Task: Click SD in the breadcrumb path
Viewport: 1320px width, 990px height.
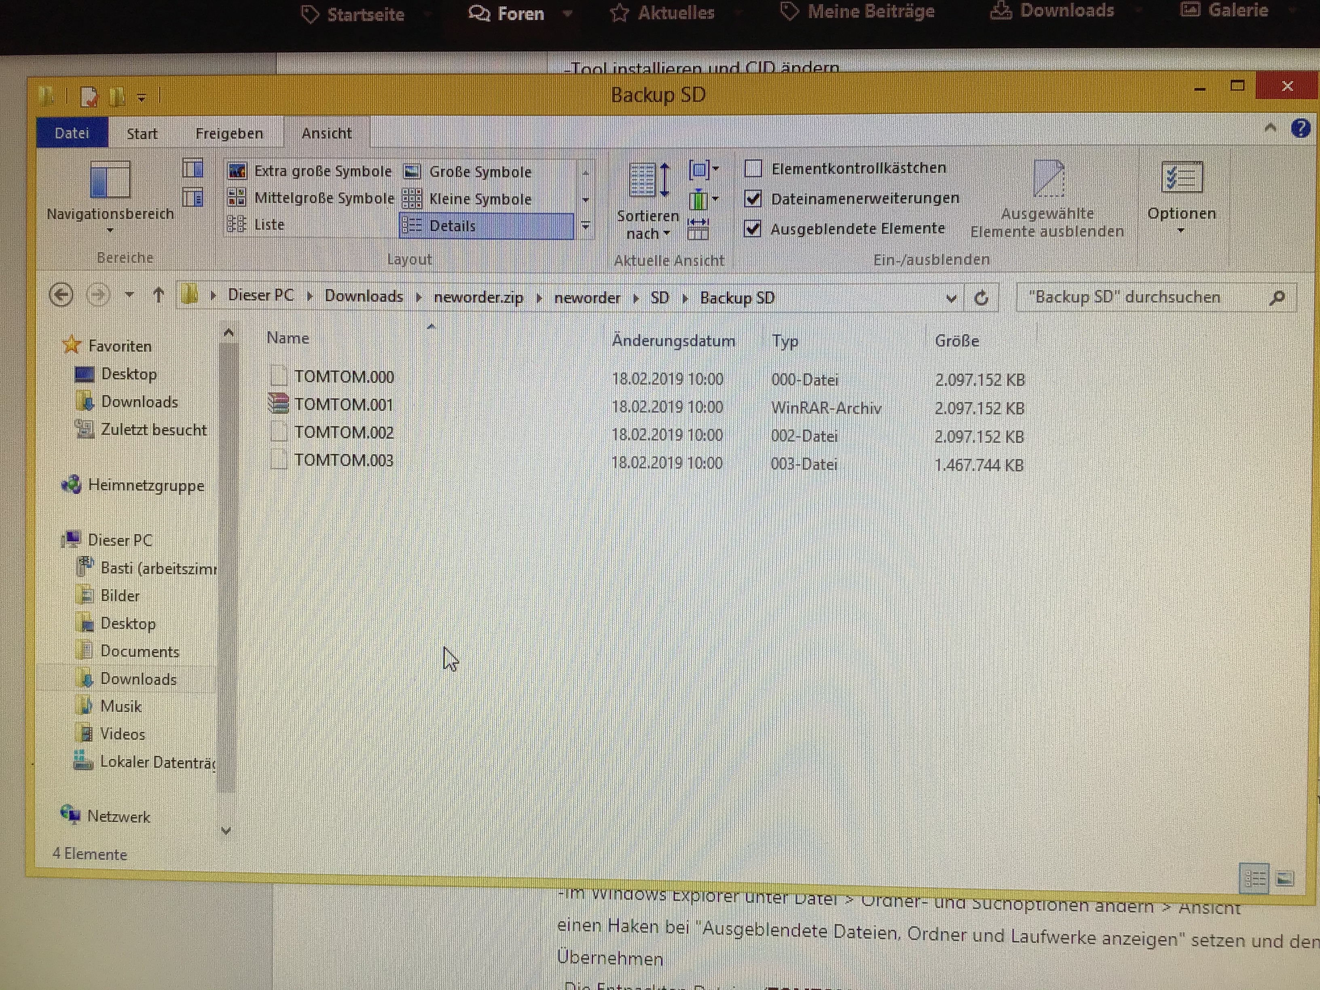Action: [x=660, y=297]
